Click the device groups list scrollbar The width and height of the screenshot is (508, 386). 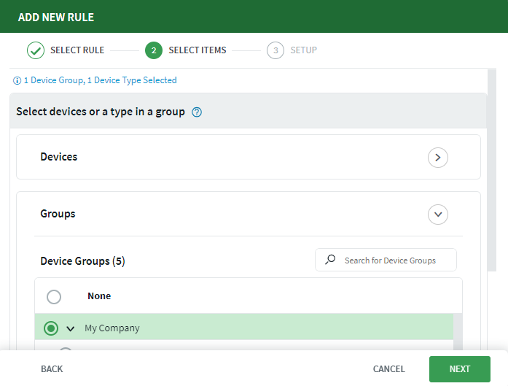pos(458,331)
